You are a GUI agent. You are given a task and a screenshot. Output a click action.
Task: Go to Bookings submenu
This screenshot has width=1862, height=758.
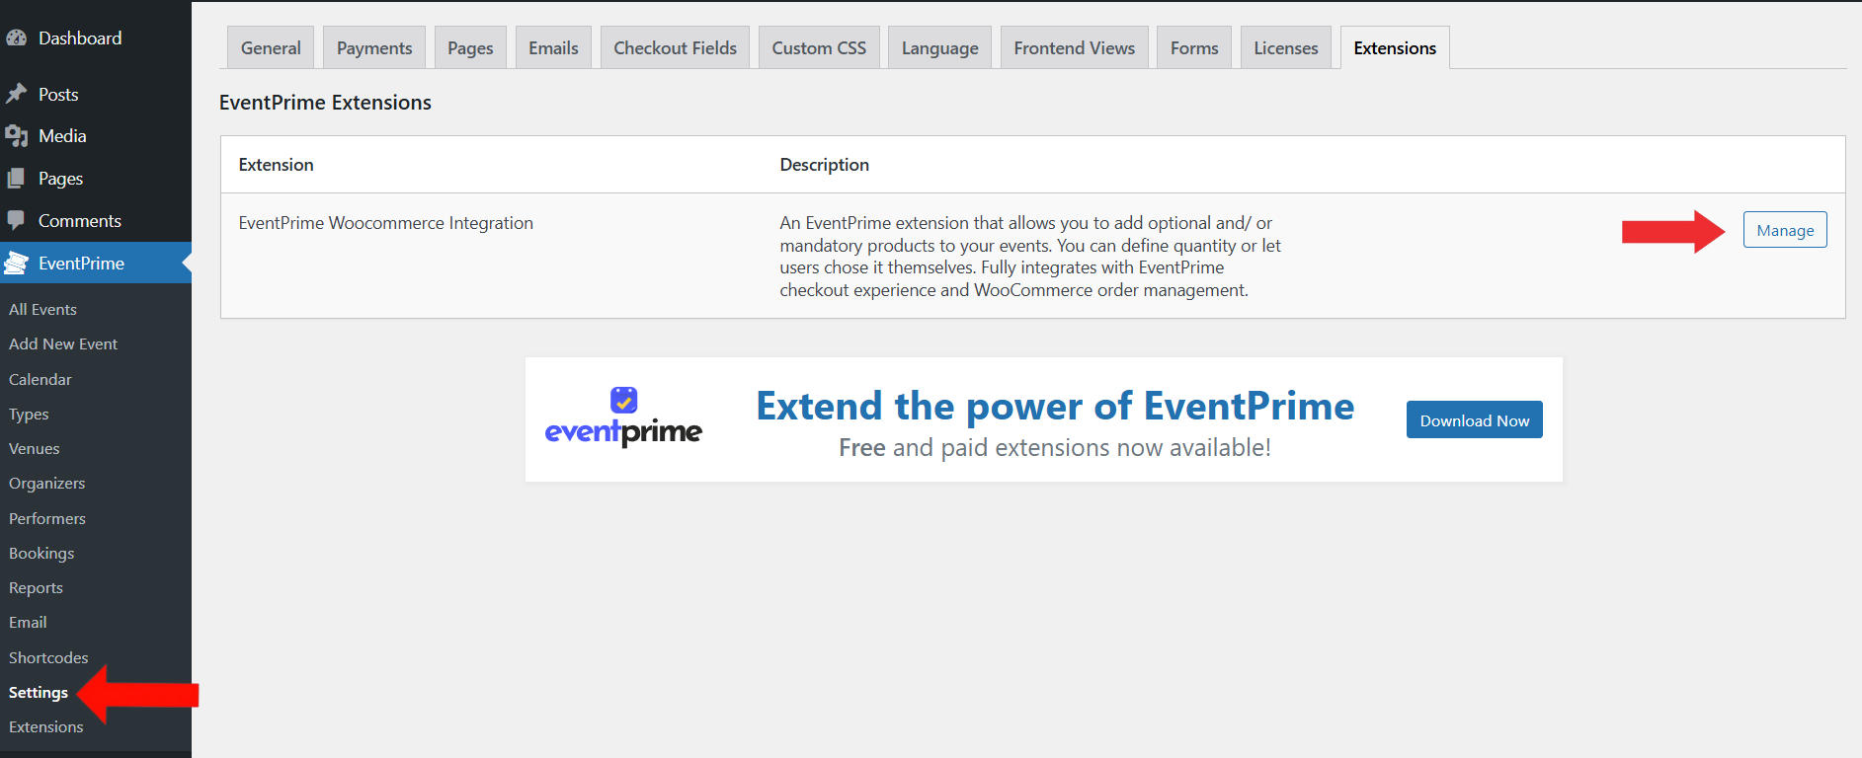(x=41, y=554)
